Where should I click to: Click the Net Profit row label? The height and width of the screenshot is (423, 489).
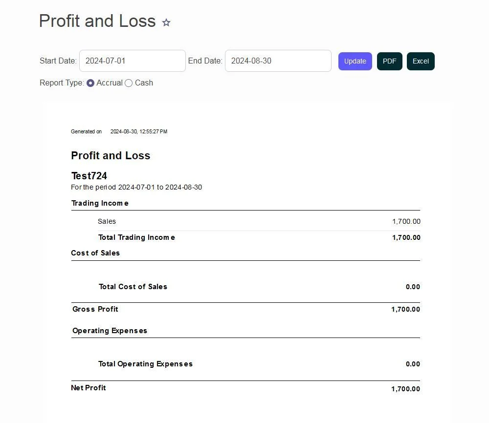point(89,388)
